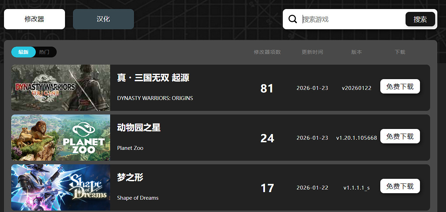This screenshot has height=212, width=446.
Task: Click 免费下载 for 真·三国无双 起源
Action: click(x=400, y=86)
